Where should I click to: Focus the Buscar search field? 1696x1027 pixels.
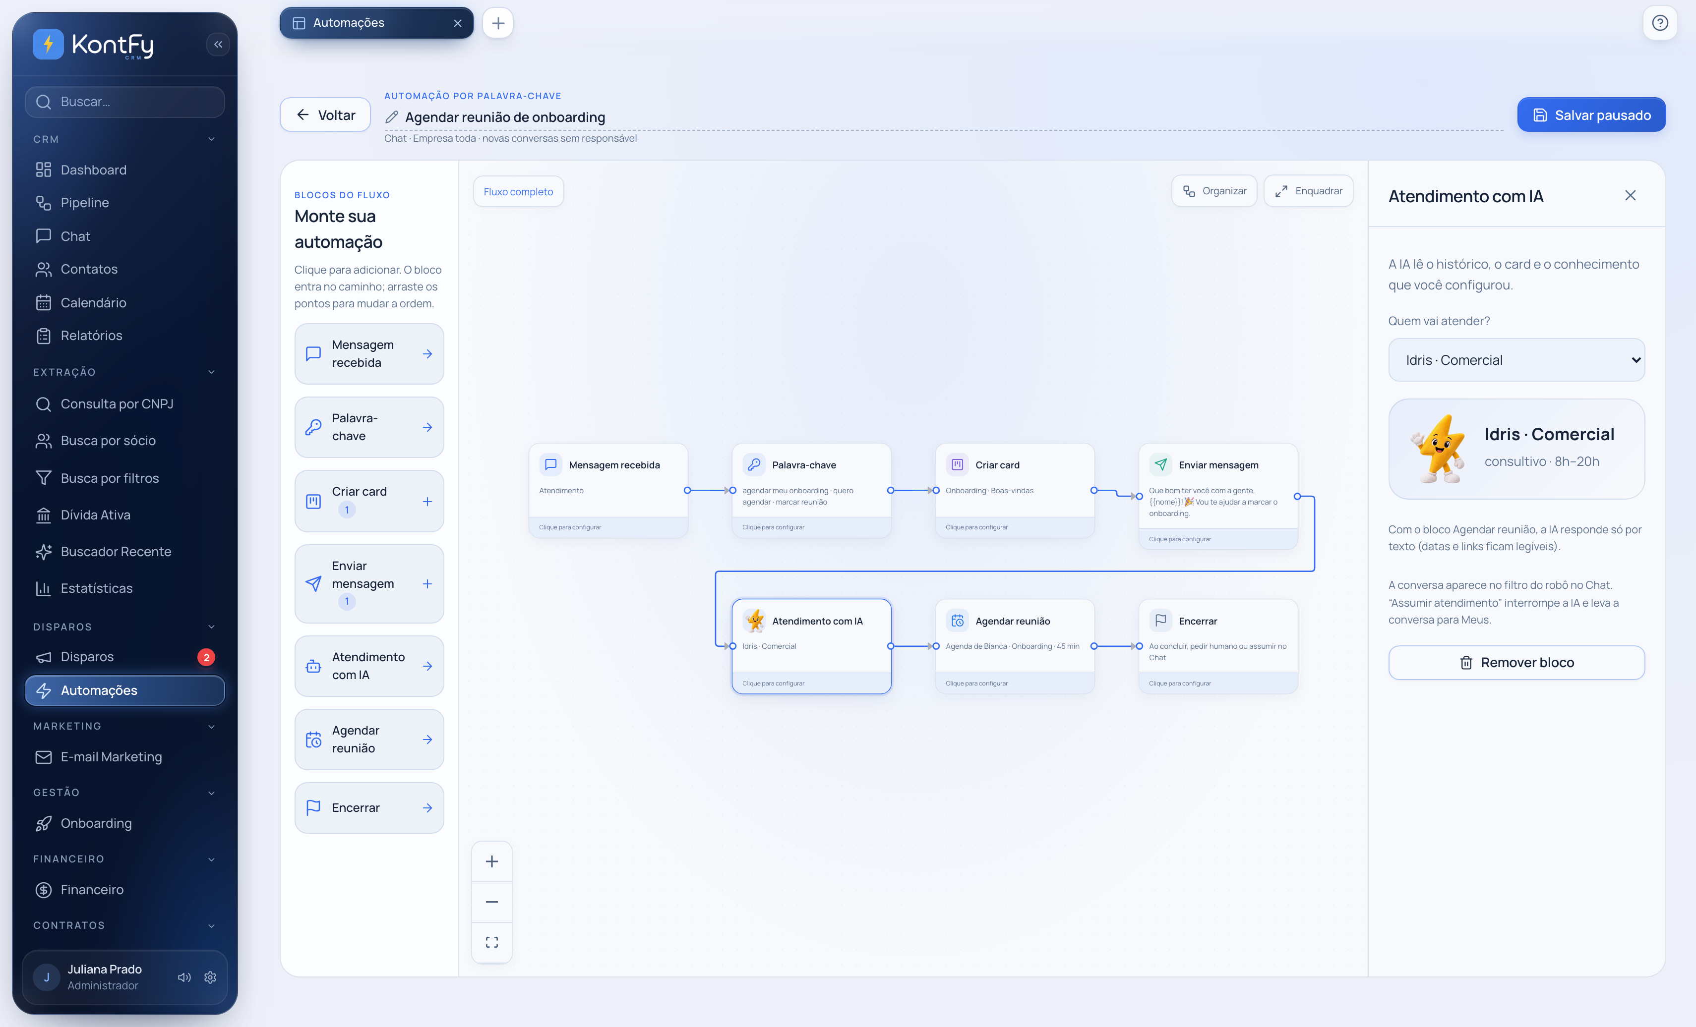(x=124, y=102)
